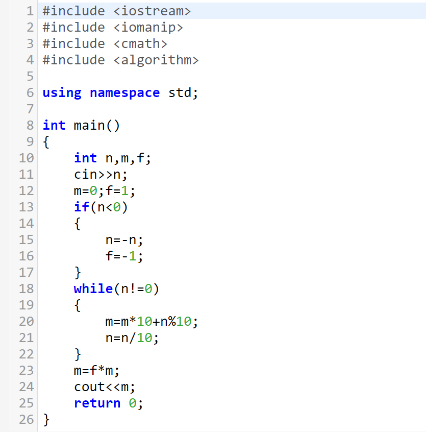Click the 'while(n!=0)' loop header
This screenshot has height=432, width=426.
click(116, 289)
